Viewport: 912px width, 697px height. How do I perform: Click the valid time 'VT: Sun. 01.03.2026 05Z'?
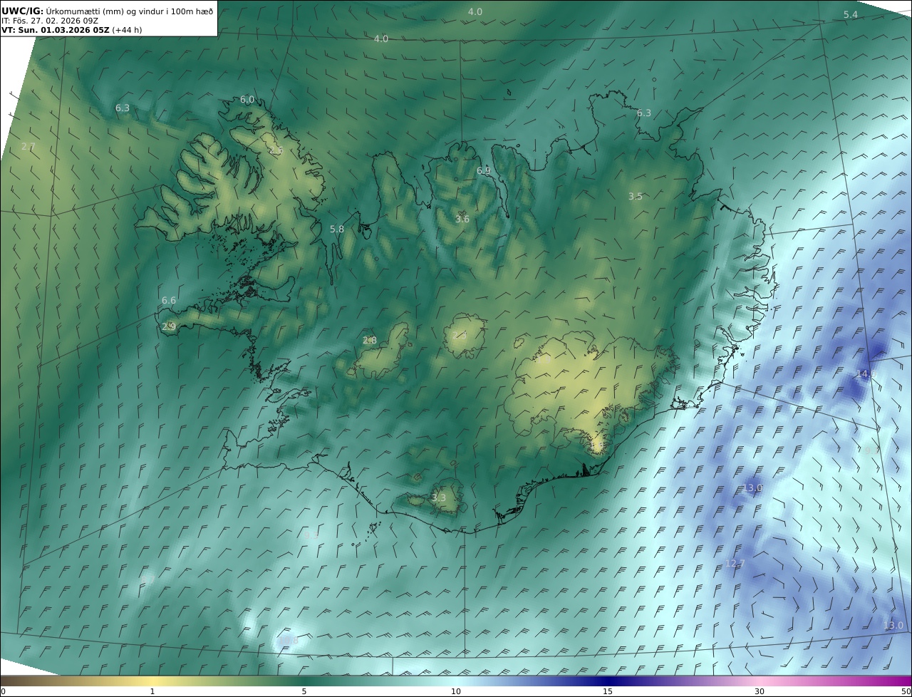(55, 30)
